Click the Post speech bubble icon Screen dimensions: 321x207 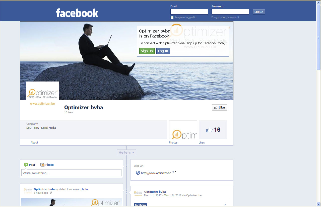coord(26,165)
